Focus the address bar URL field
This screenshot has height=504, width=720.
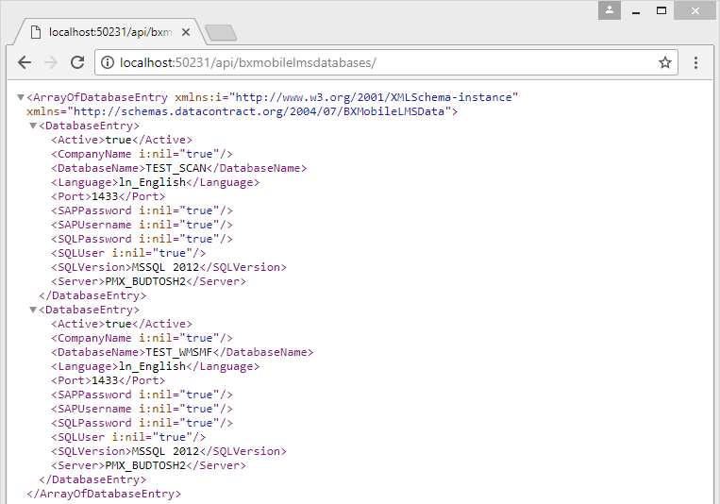pyautogui.click(x=377, y=62)
